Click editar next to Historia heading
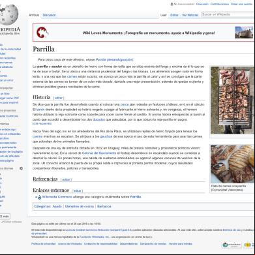 click(59, 98)
